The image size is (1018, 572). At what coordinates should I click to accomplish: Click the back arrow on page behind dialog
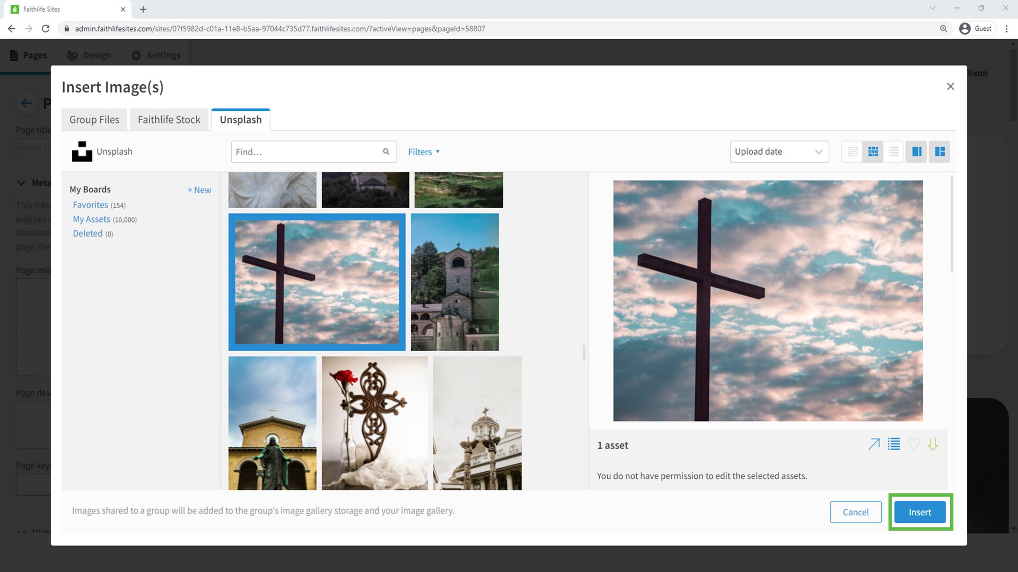click(x=27, y=103)
